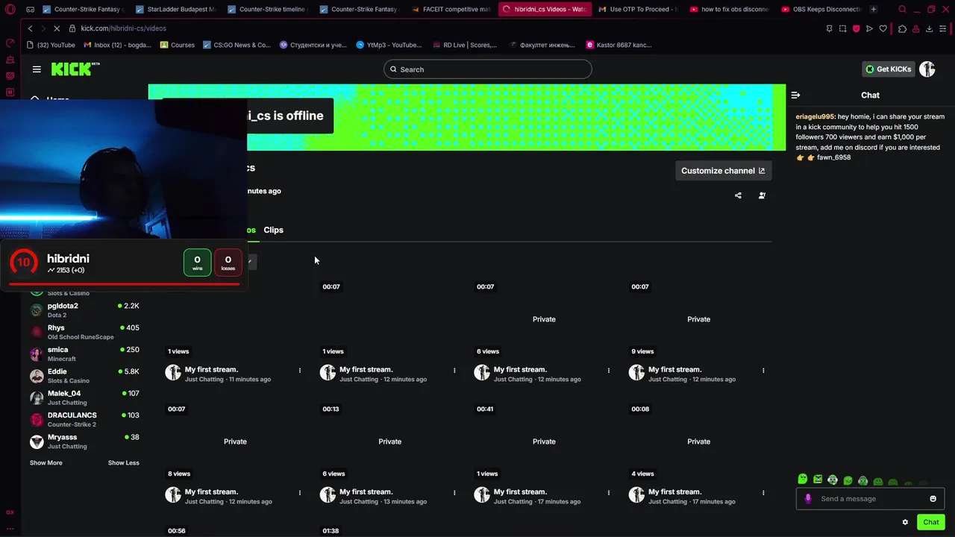The image size is (955, 537).
Task: Send message with green Chat button
Action: click(930, 522)
